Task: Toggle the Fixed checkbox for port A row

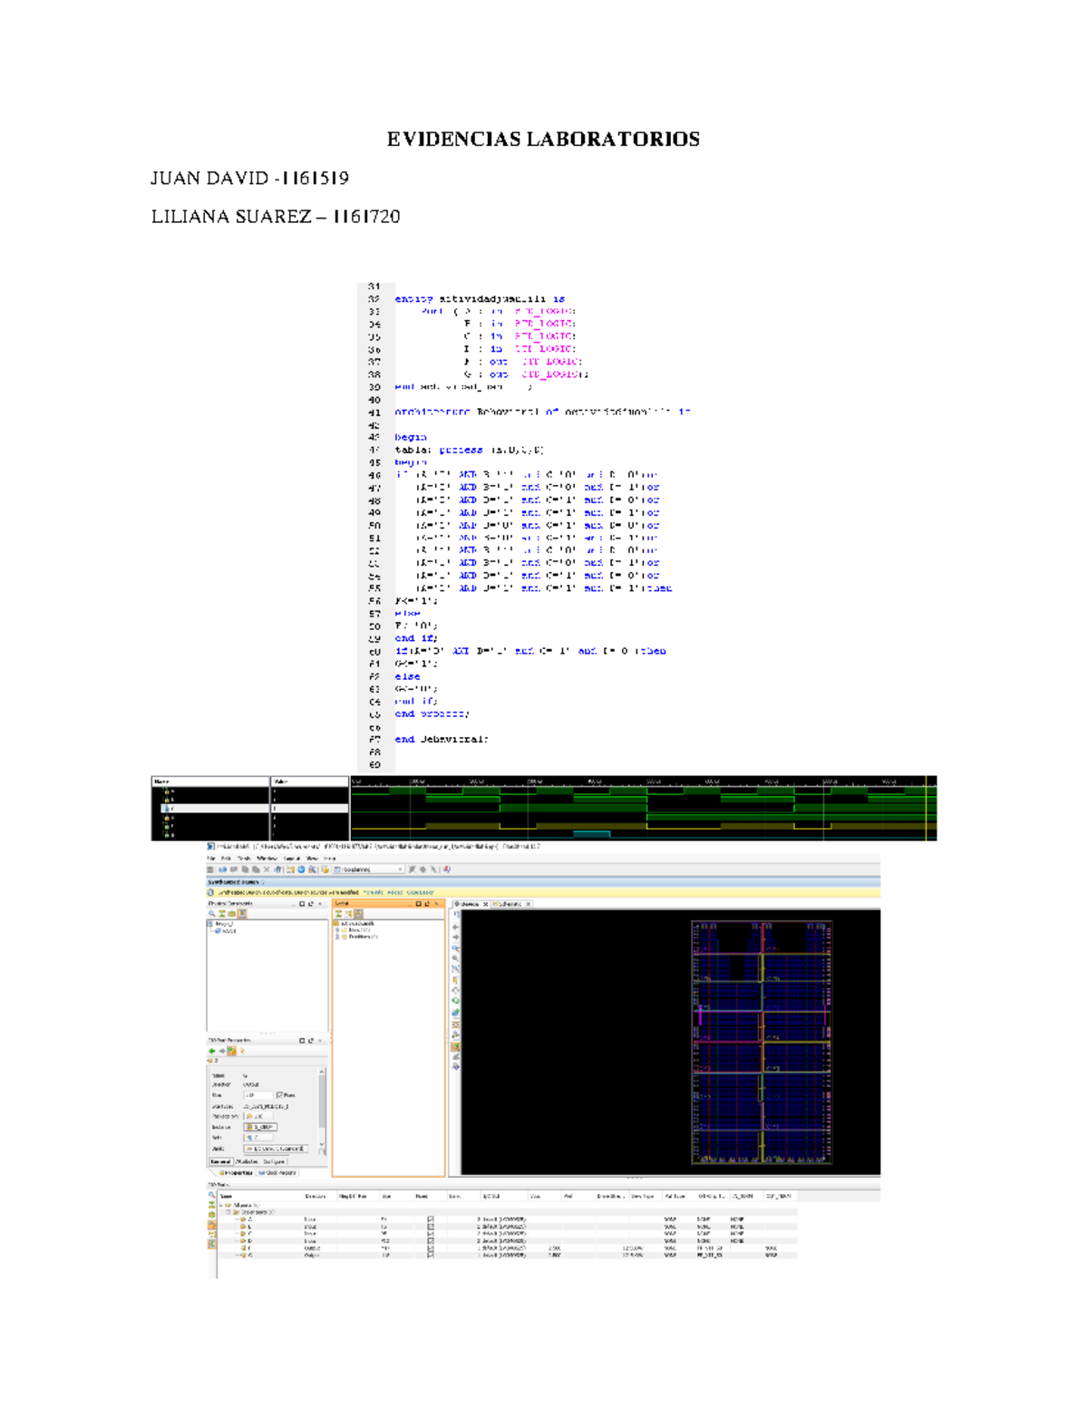Action: point(430,1219)
